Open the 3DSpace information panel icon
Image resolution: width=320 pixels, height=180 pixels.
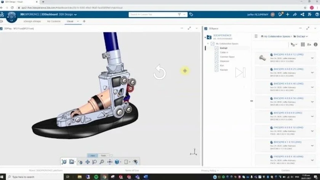pyautogui.click(x=315, y=44)
